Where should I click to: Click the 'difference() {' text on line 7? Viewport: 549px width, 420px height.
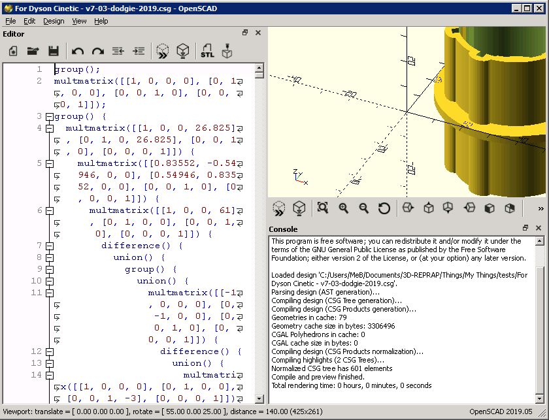[142, 246]
